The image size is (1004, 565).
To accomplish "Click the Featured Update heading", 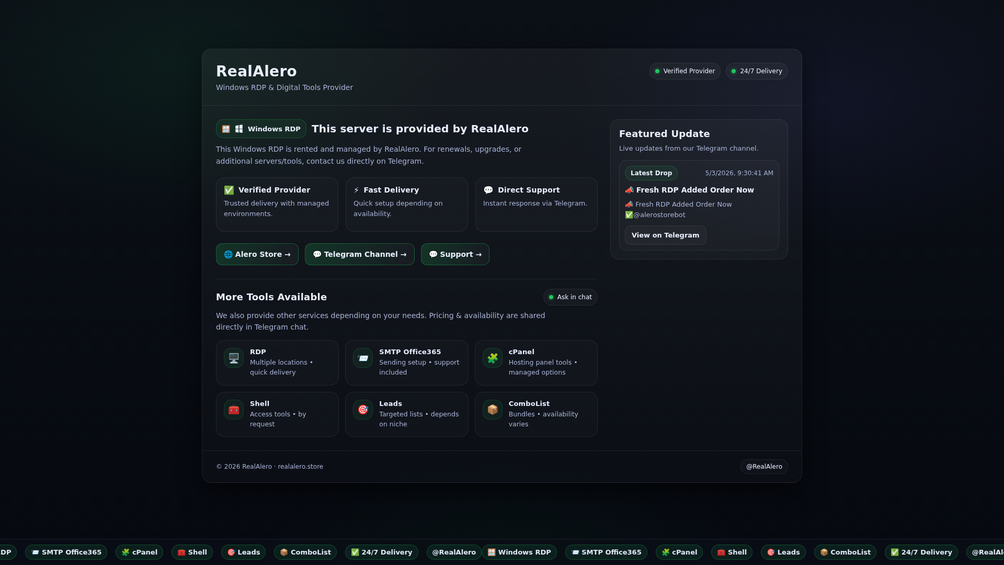I will [x=664, y=134].
